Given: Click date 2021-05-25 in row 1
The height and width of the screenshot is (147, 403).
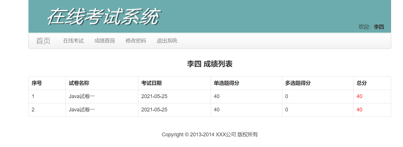Looking at the screenshot, I should coord(154,96).
